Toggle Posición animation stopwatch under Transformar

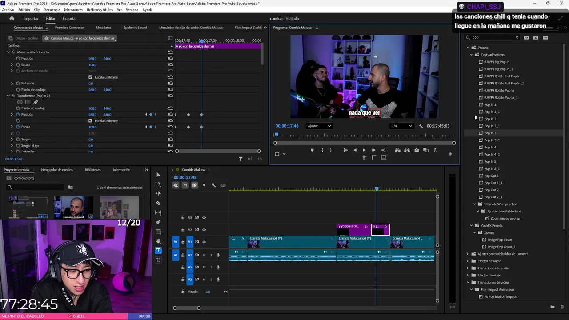[18, 115]
